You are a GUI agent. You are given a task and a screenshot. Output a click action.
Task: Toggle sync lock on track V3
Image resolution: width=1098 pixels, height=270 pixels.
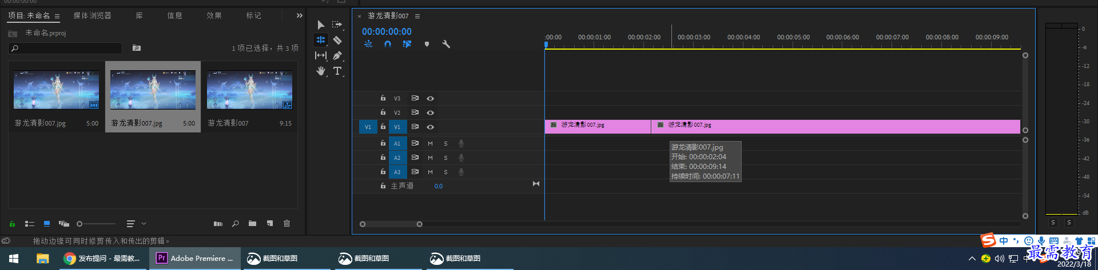tap(415, 98)
